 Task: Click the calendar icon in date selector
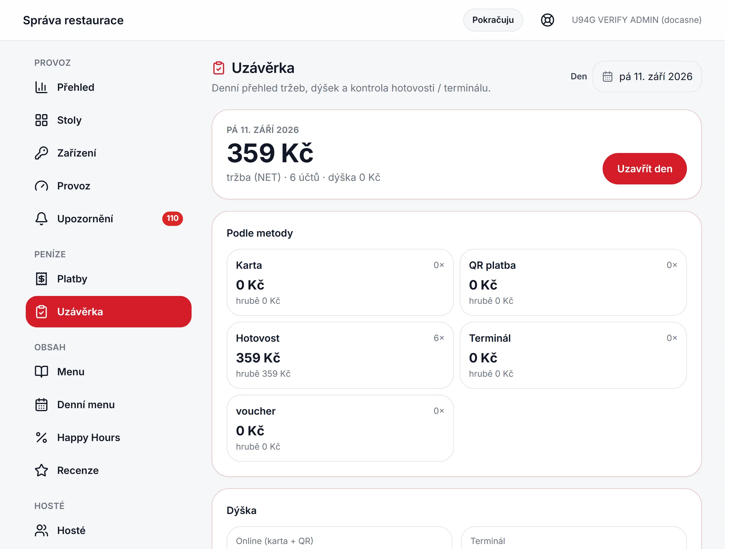coord(608,76)
